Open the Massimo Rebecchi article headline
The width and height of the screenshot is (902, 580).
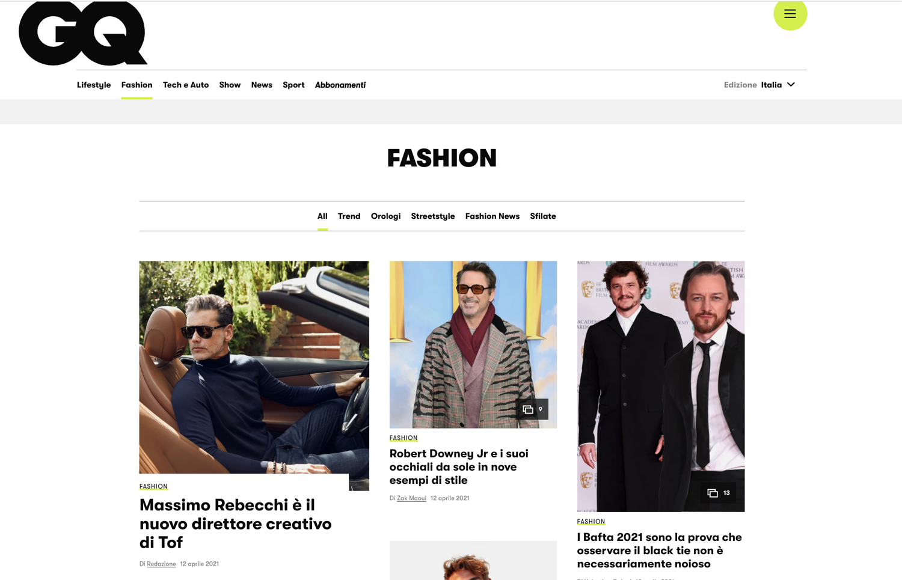coord(235,524)
